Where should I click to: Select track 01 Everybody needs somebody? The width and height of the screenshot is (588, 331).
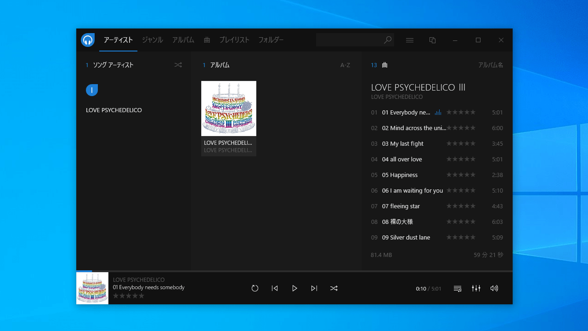(437, 112)
